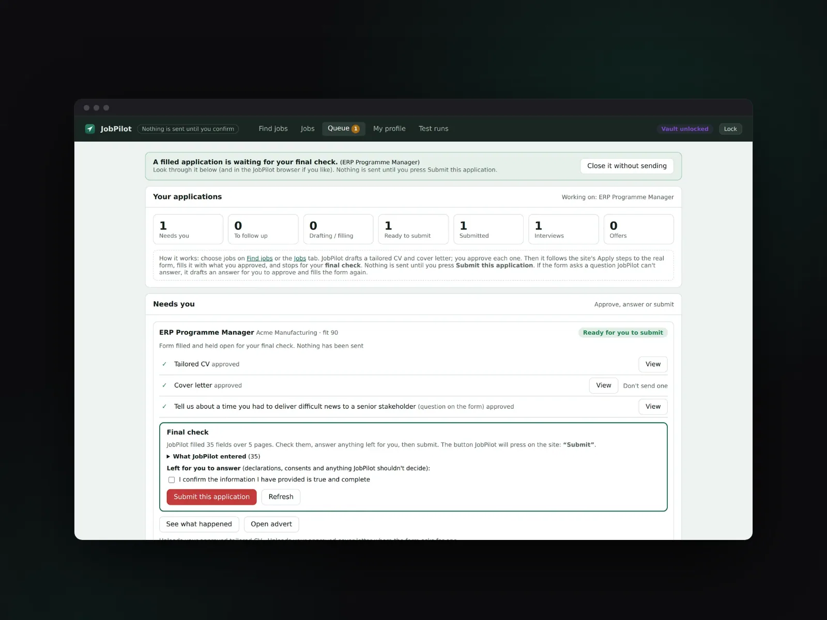The height and width of the screenshot is (620, 827).
Task: View the difficult news question answer
Action: [653, 407]
